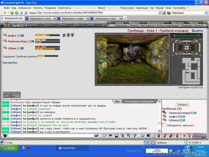Click the private message icon beside Папочка Юра in room list
Screen dimensions: 209x157
tap(164, 112)
